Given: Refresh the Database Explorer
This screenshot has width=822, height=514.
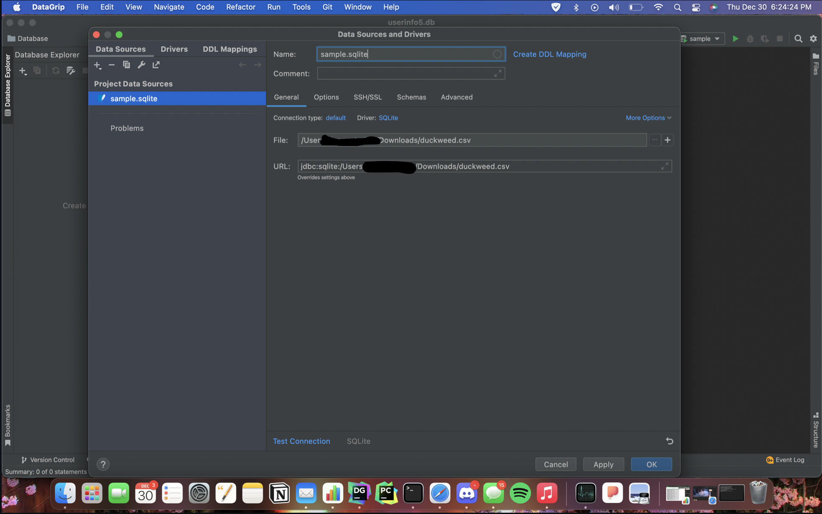Looking at the screenshot, I should [x=56, y=70].
